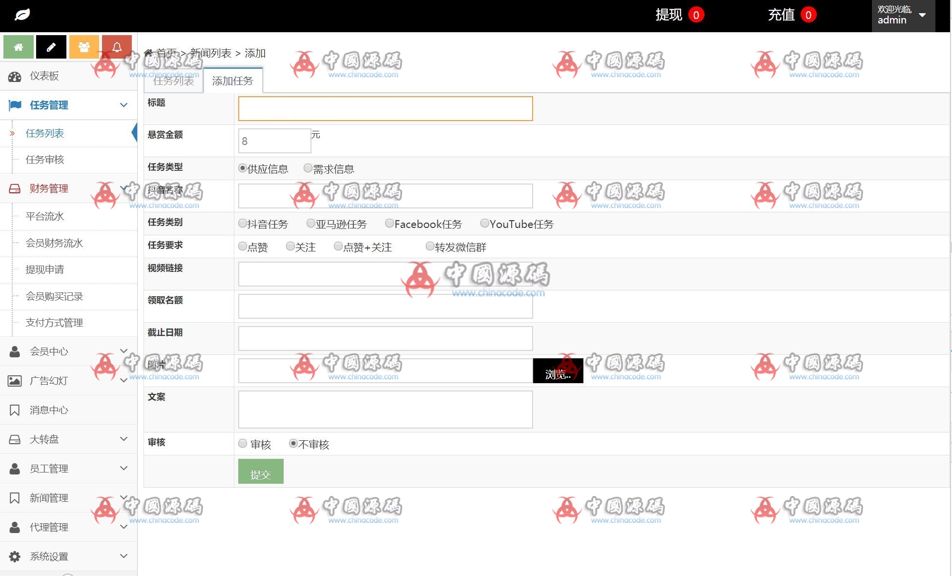Open 平台流水 sidebar item
Viewport: 952px width, 576px height.
point(45,216)
